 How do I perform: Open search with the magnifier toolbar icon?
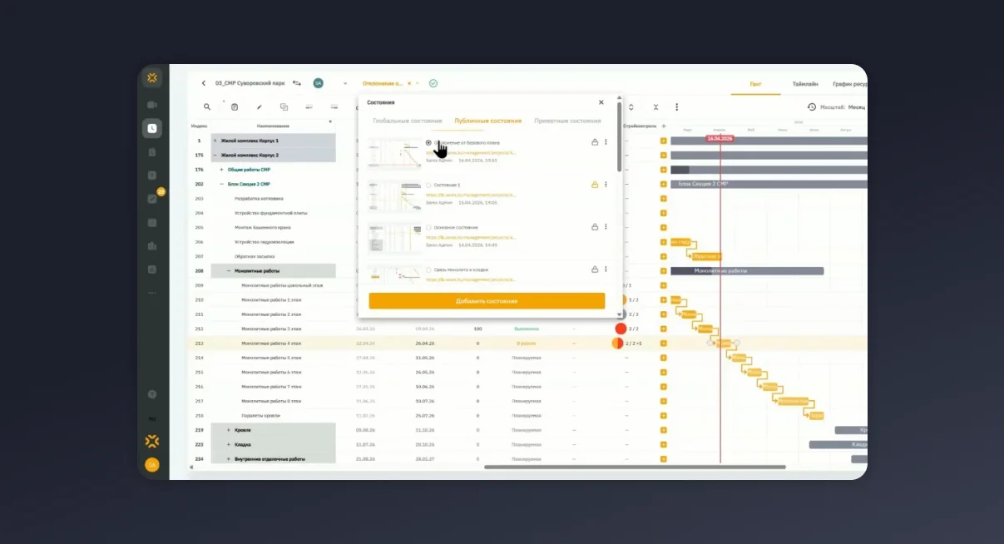coord(207,106)
